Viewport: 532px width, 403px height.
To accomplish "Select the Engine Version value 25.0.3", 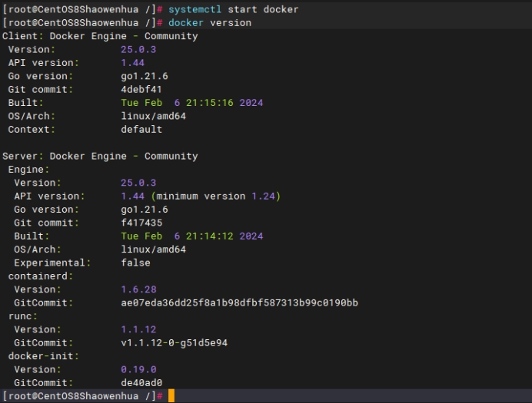I will pos(138,183).
